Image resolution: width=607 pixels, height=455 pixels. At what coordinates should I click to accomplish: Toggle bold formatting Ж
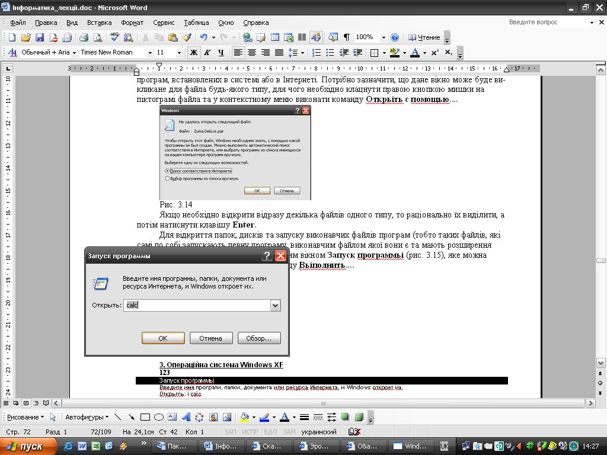[x=194, y=53]
